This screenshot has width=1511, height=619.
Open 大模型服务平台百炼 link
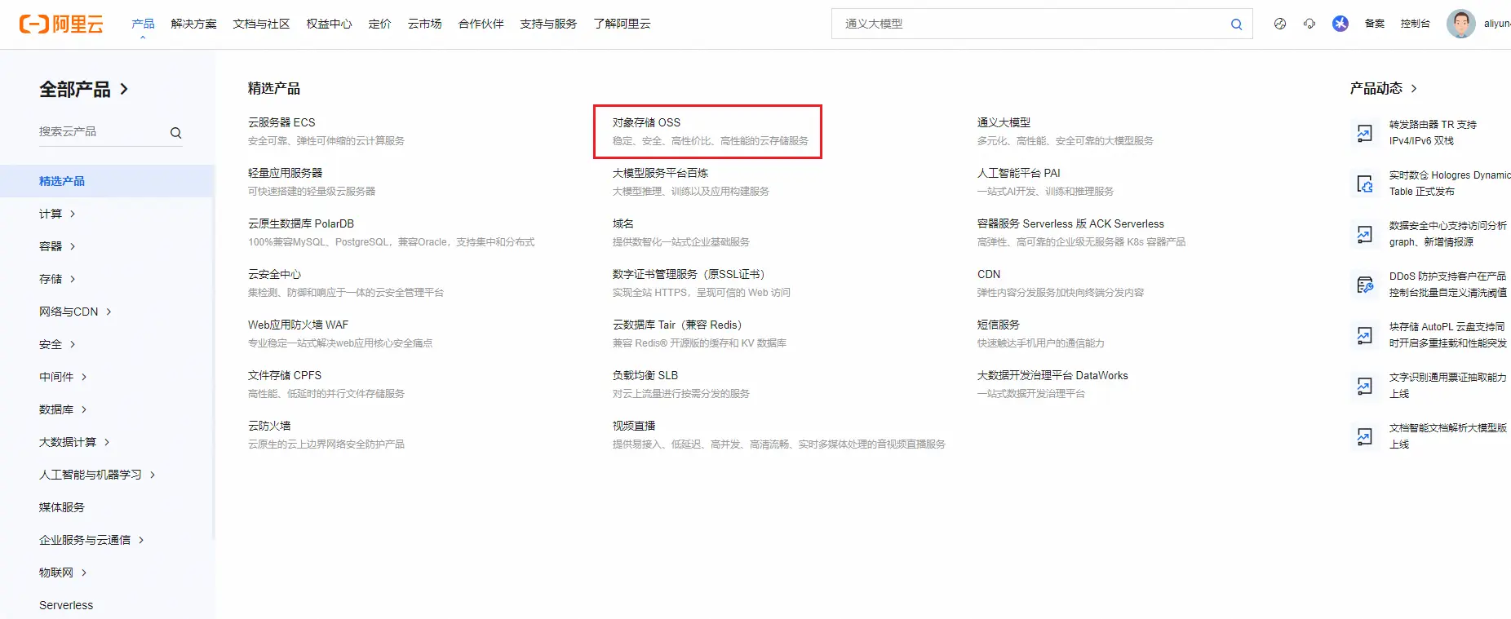660,173
